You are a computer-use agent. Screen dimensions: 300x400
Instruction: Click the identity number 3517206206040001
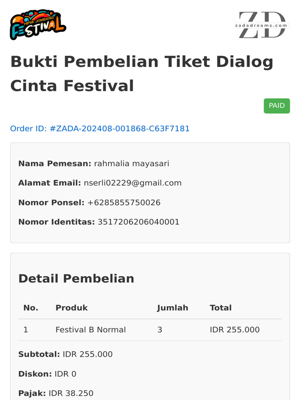[x=138, y=222]
